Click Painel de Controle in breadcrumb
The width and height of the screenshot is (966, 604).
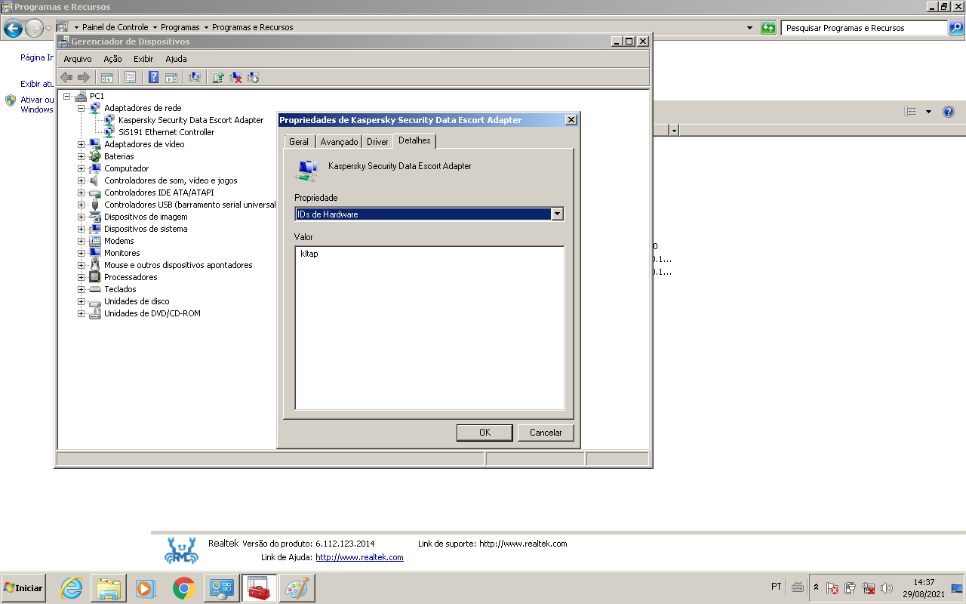click(115, 27)
